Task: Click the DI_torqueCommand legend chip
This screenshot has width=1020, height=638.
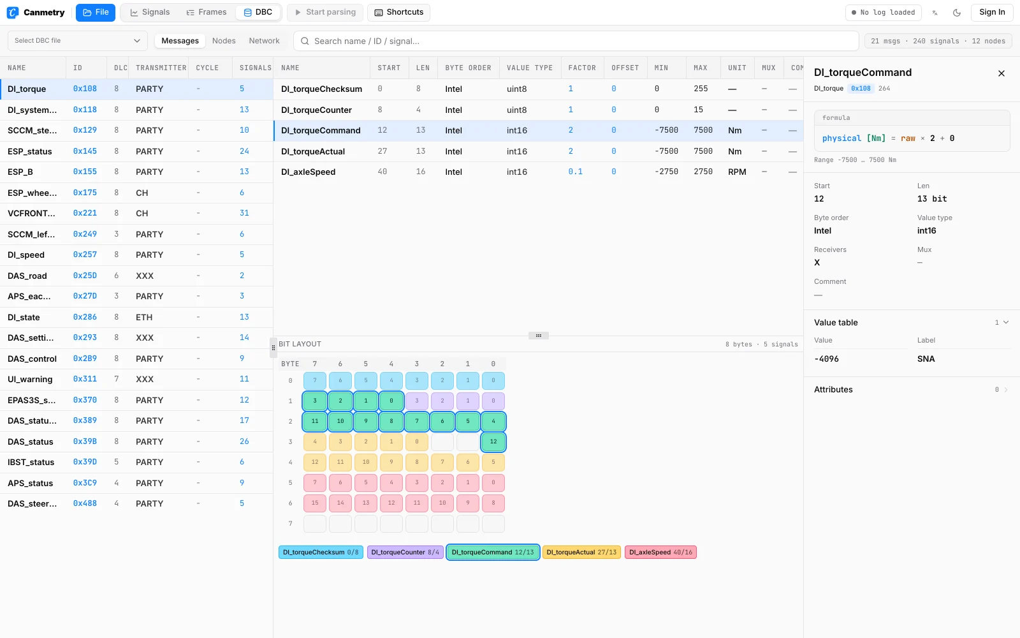Action: pyautogui.click(x=493, y=553)
